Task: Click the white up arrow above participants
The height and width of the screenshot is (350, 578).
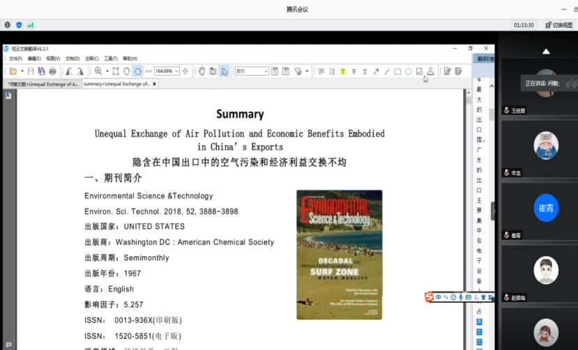Action: click(546, 51)
